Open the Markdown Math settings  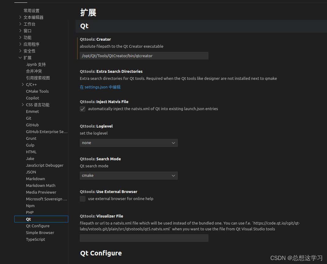(40, 185)
